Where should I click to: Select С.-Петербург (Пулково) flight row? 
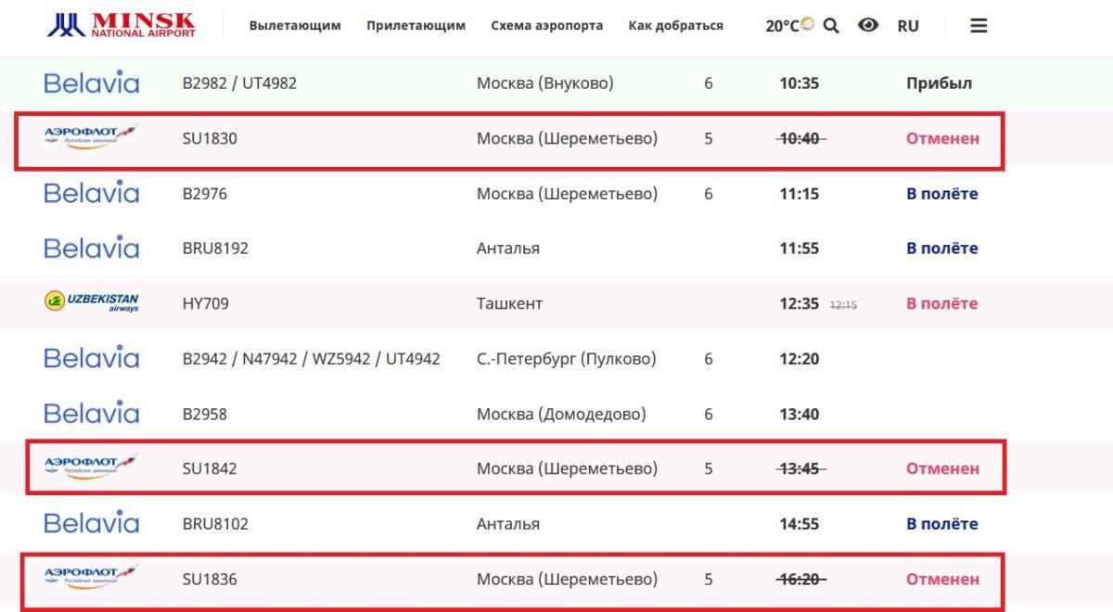566,359
